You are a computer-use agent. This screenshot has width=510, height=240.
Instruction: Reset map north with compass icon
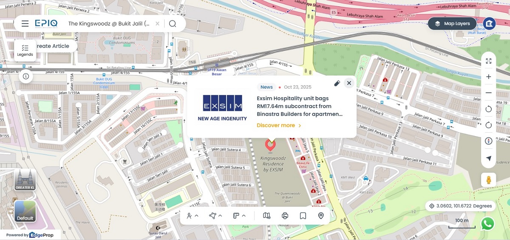click(x=488, y=141)
